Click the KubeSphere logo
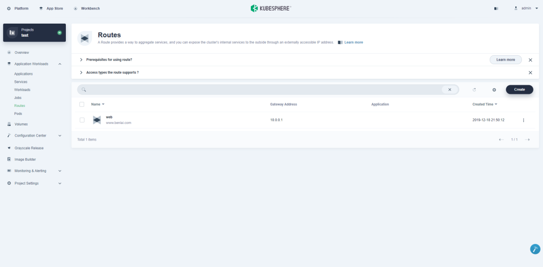Screen dimensions: 543x267 point(271,9)
